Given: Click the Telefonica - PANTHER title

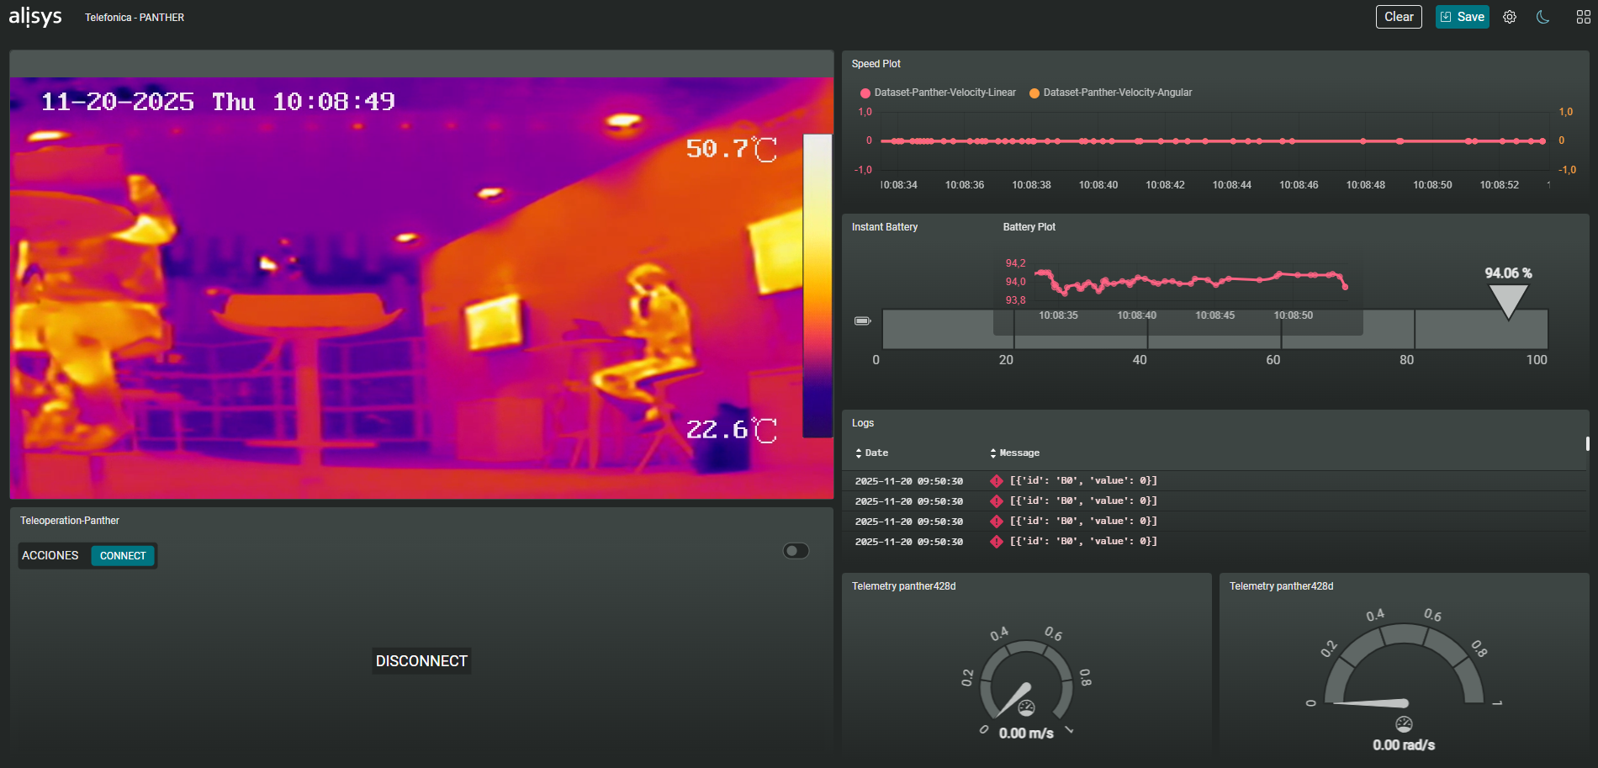Looking at the screenshot, I should pyautogui.click(x=135, y=18).
